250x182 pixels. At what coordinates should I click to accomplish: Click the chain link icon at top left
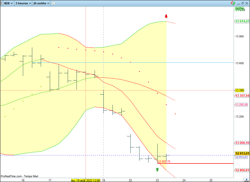tap(1, 3)
